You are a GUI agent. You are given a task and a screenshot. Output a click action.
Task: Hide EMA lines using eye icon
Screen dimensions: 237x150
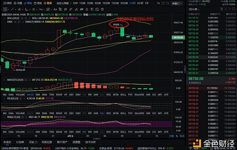(x=15, y=22)
